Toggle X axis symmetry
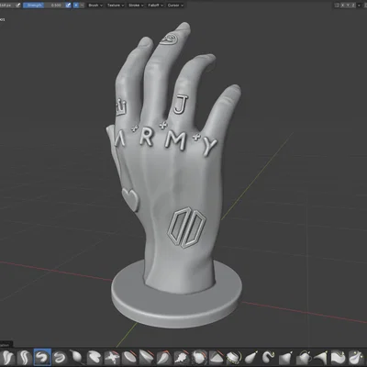Screen dimensions: 367x367 343,6
